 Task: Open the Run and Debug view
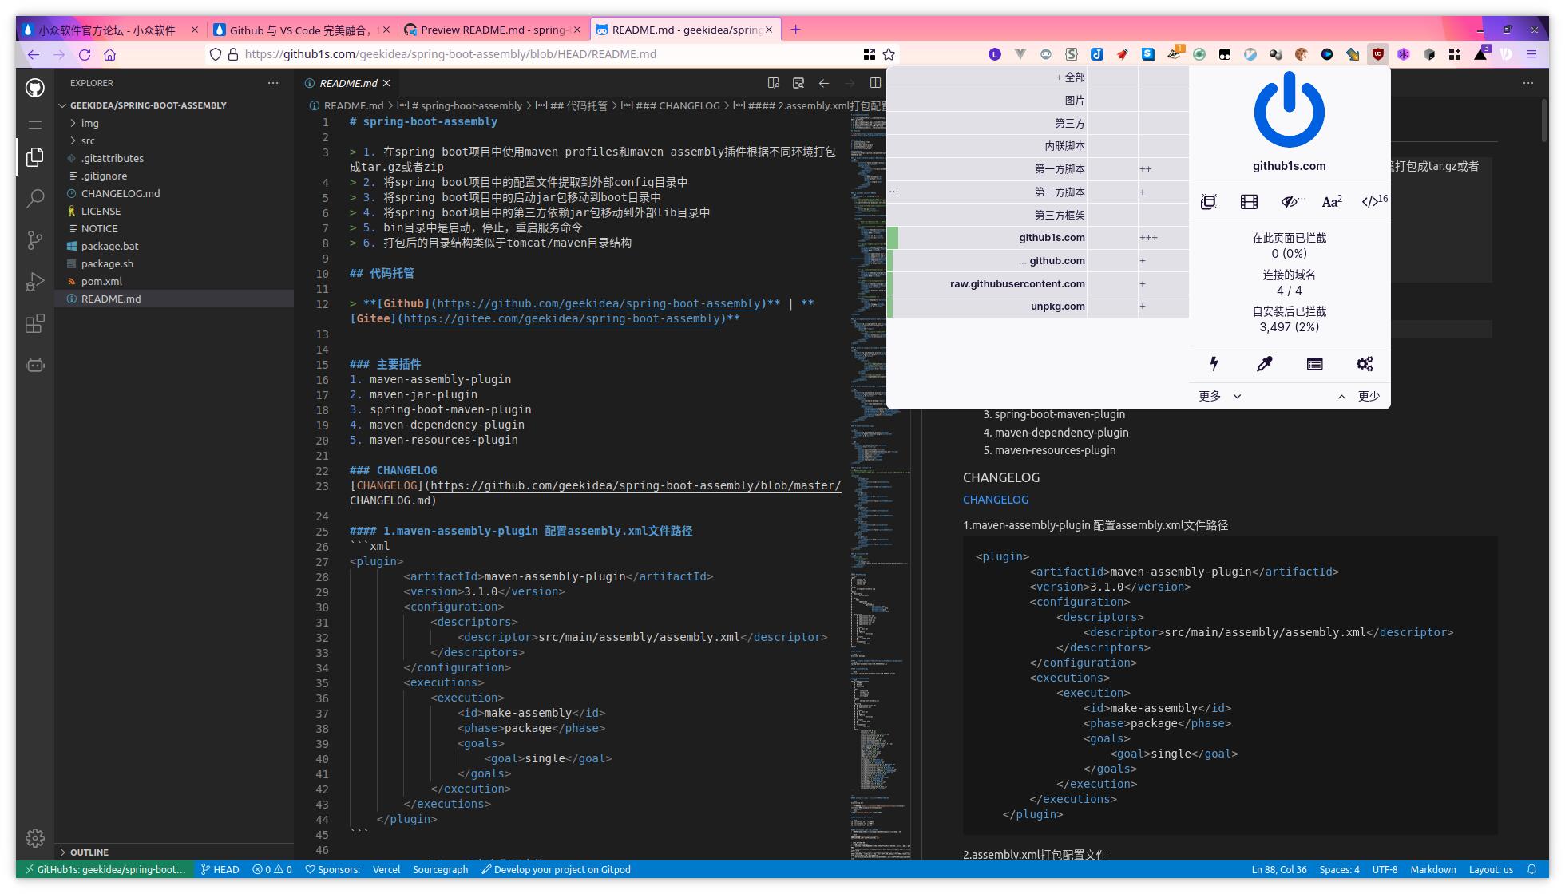click(35, 282)
